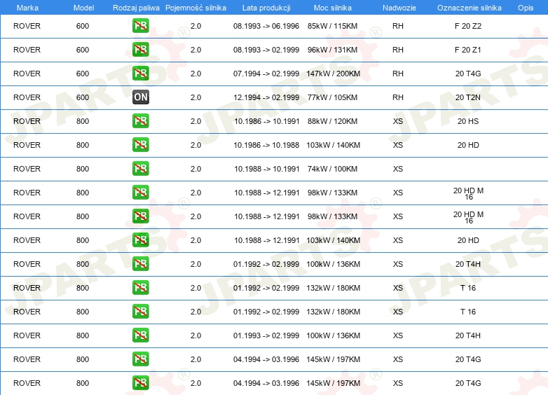Select the Oznaczenie silnika column header
548x395 pixels.
[x=469, y=8]
